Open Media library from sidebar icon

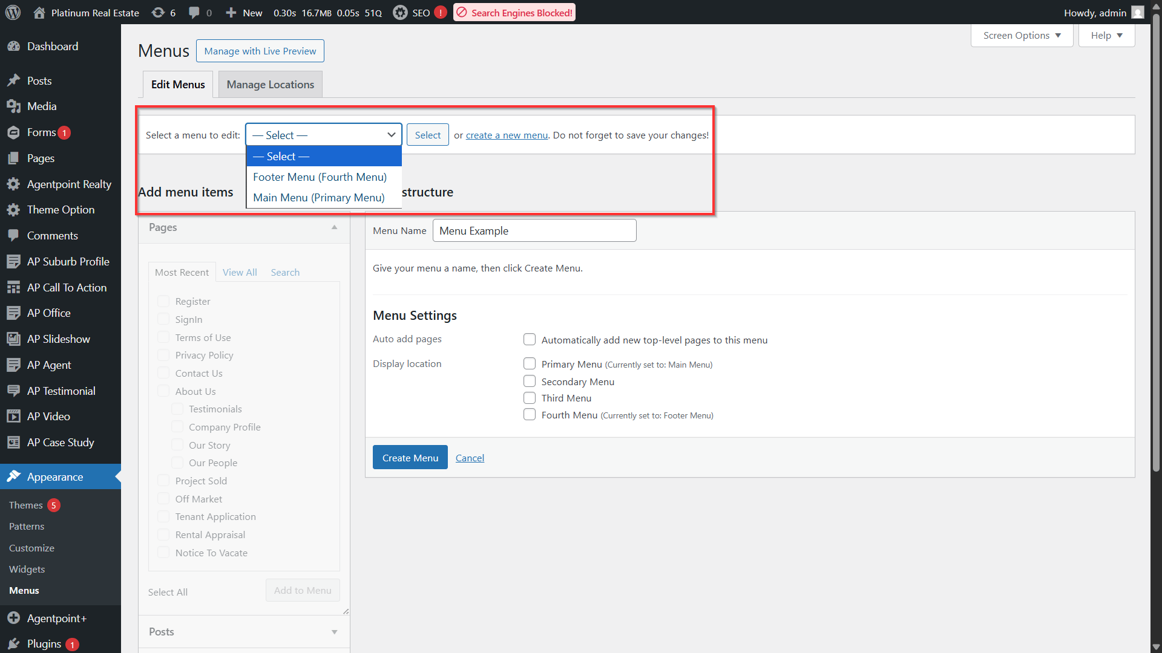coord(13,106)
